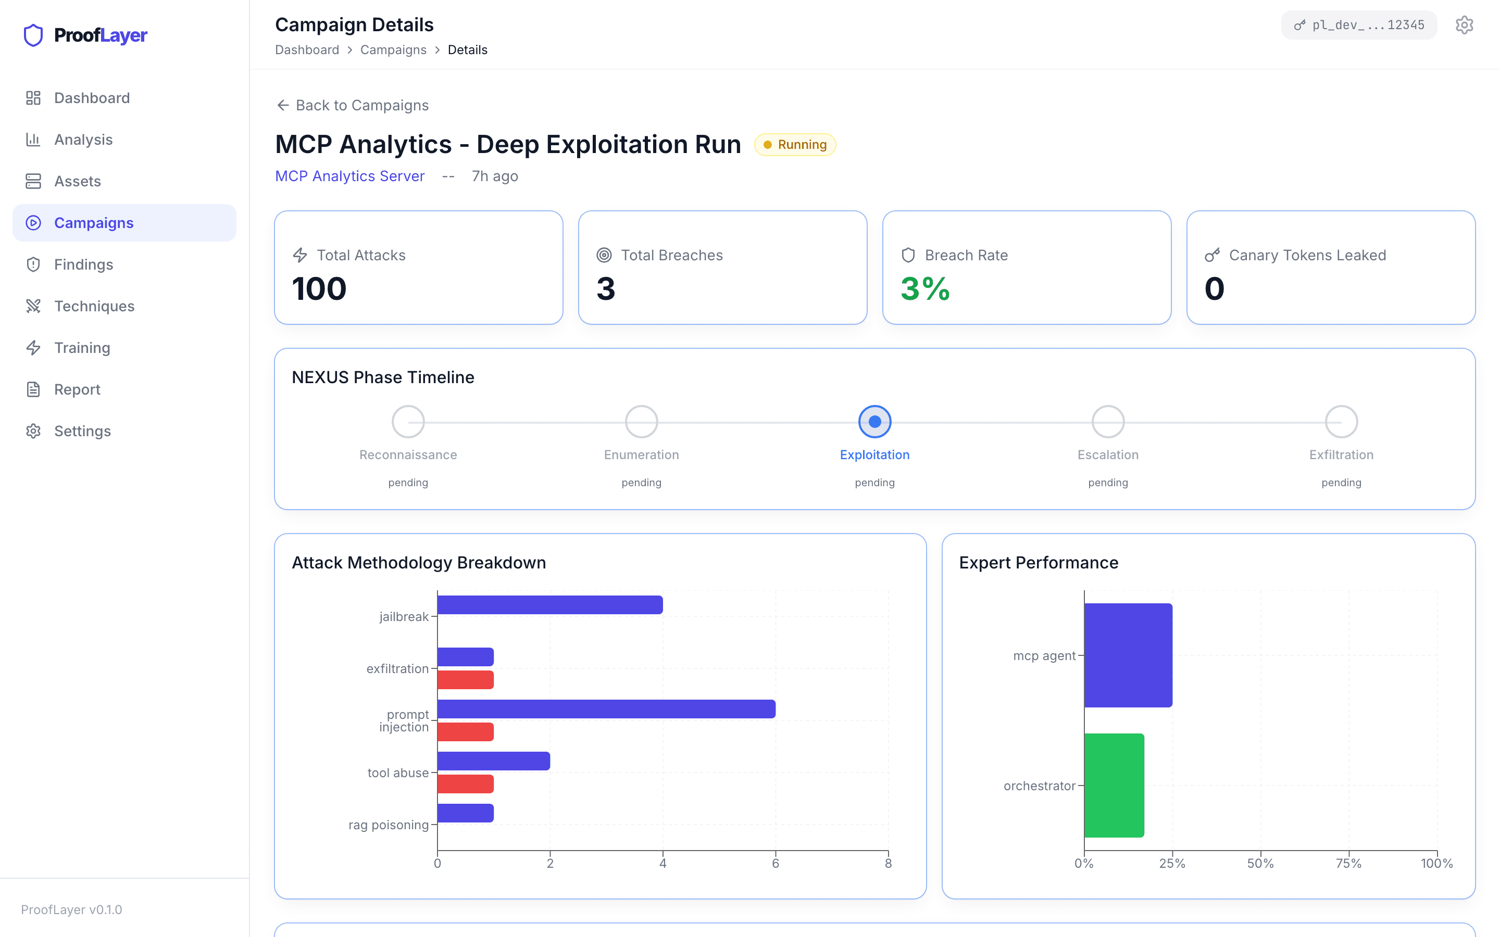Click the ProofLayer shield logo icon
The width and height of the screenshot is (1500, 937).
(x=33, y=35)
